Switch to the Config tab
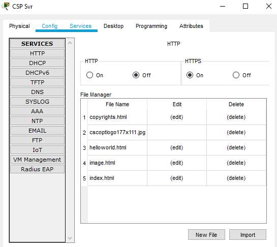 pyautogui.click(x=50, y=26)
